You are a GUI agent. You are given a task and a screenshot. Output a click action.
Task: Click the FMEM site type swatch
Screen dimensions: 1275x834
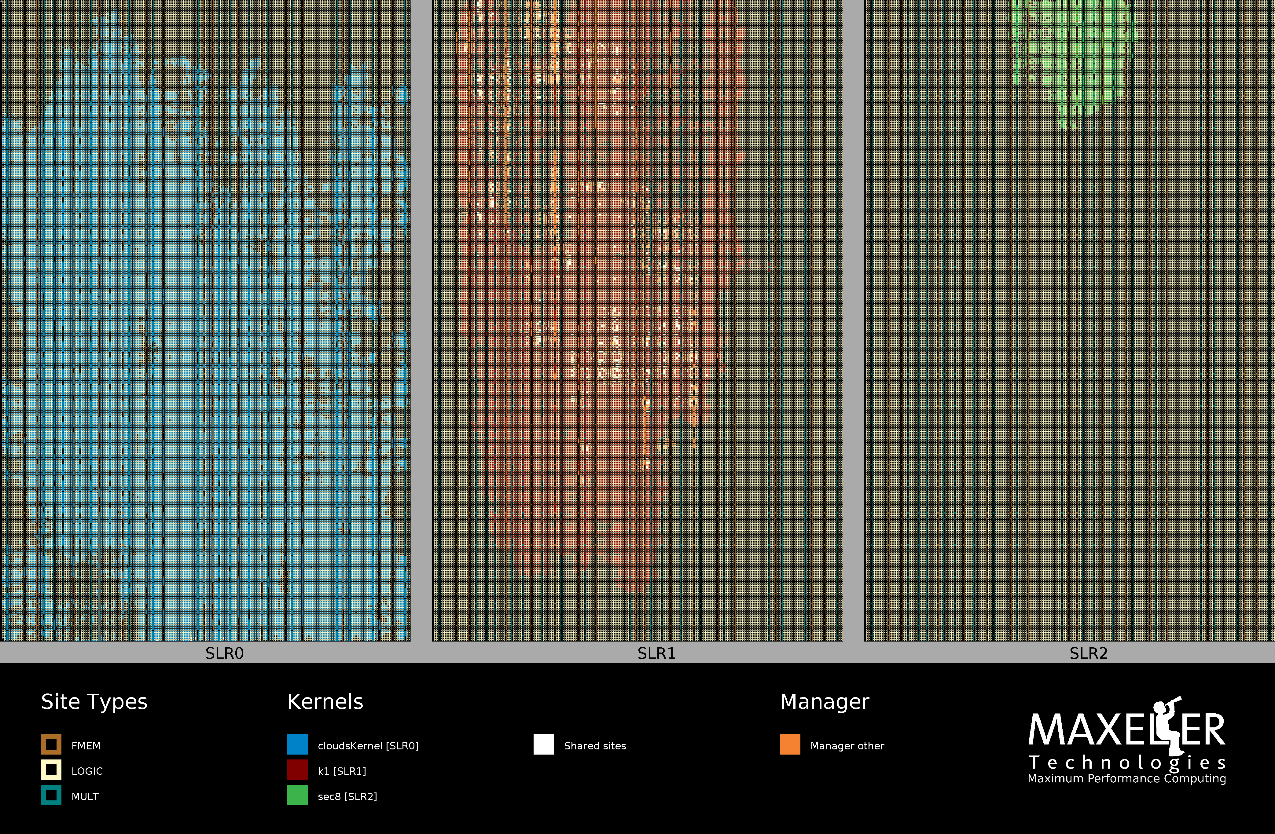pos(51,744)
